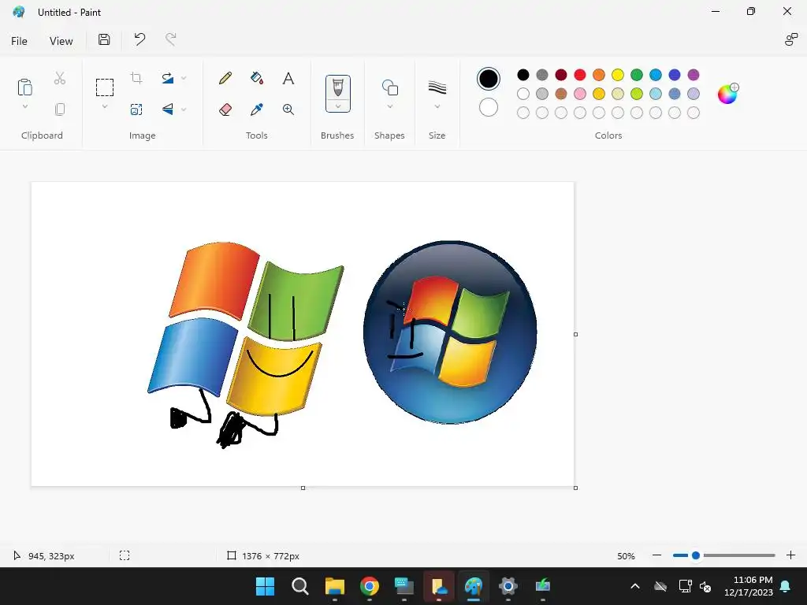Click the notification bell in taskbar
This screenshot has width=807, height=605.
point(786,586)
